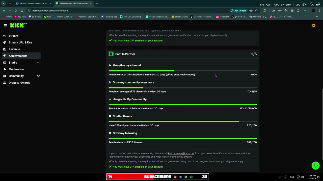The image size is (323, 181).
Task: View site information icon in address bar
Action: click(29, 11)
